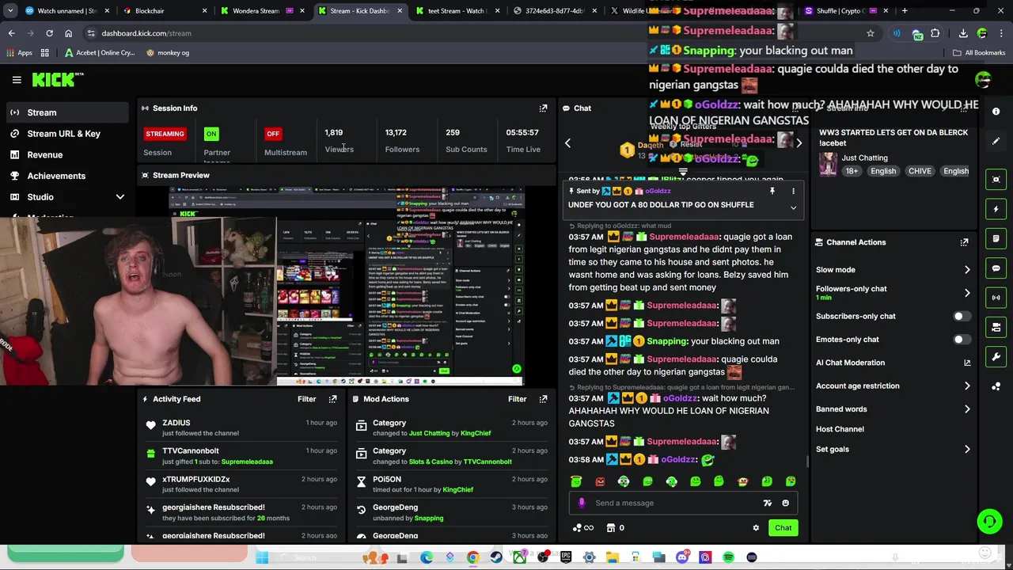Open Google Chrome from the taskbar
Screen dimensions: 1013x570
coord(472,557)
